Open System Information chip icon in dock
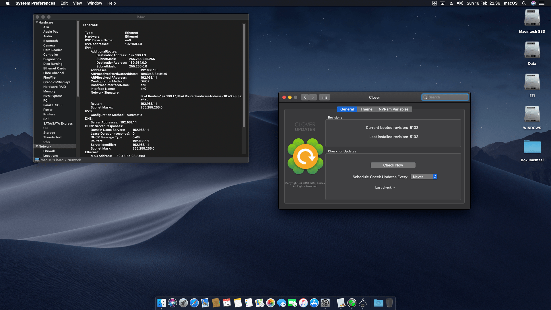Viewport: 551px width, 310px height. tap(363, 303)
